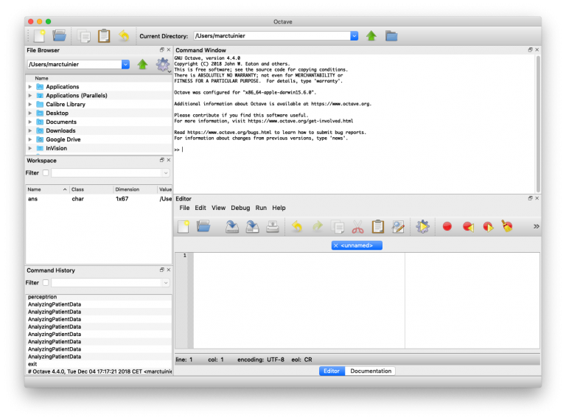
Task: Paste in Editor toolbar
Action: click(x=378, y=227)
